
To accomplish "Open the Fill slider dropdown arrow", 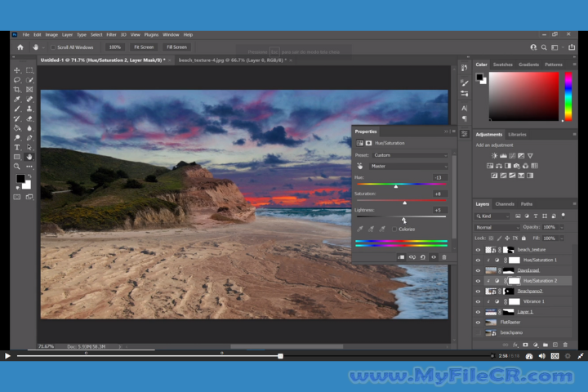I will (x=561, y=238).
